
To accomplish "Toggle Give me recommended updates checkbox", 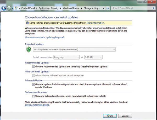I will pyautogui.click(x=33, y=67).
